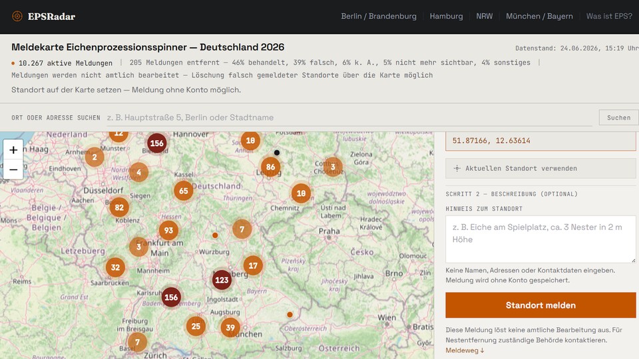Open the 17 cluster in Bayern

pyautogui.click(x=253, y=266)
